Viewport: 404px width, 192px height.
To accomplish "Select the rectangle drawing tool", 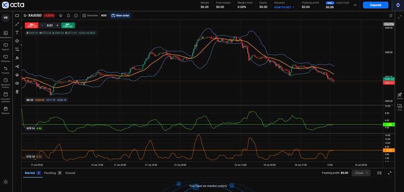I will pyautogui.click(x=17, y=16).
